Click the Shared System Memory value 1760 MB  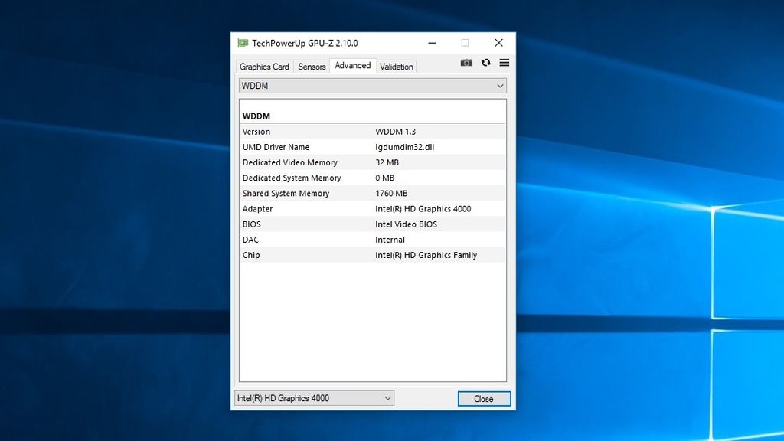[x=394, y=193]
